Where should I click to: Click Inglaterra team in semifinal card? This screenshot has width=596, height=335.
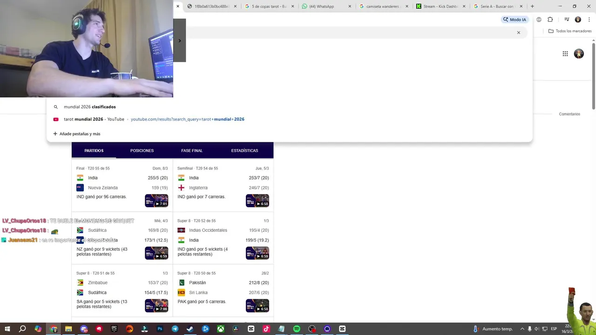point(198,188)
